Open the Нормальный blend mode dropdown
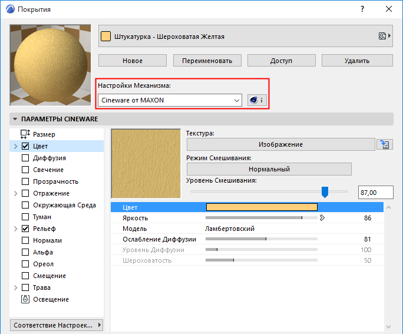 [x=269, y=169]
